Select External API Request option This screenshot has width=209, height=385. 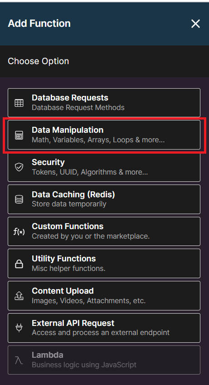104,328
